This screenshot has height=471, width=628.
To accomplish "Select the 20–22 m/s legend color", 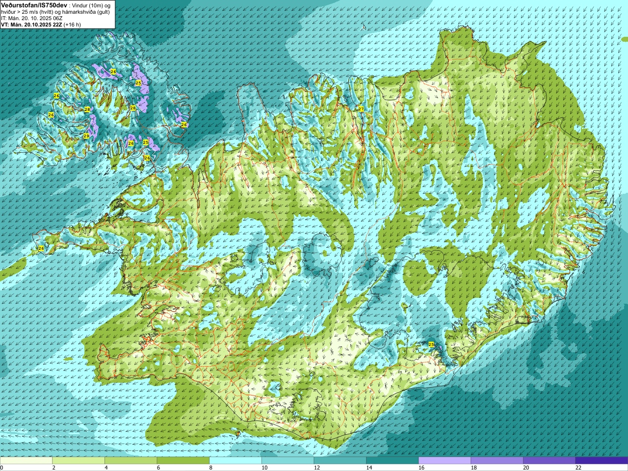I will tap(549, 461).
